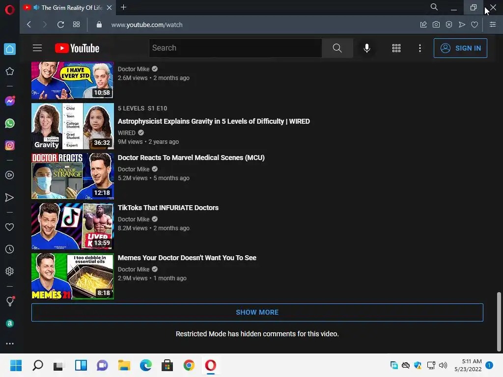503x377 pixels.
Task: Open the TikToks INFURIATE Doctors thumbnail
Action: coord(73,226)
